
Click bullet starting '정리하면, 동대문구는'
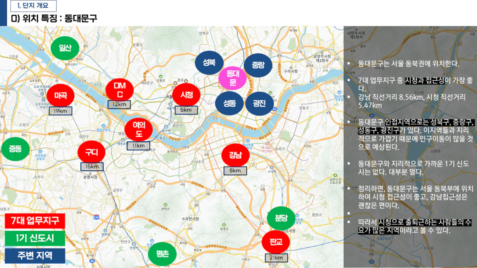click(415, 197)
